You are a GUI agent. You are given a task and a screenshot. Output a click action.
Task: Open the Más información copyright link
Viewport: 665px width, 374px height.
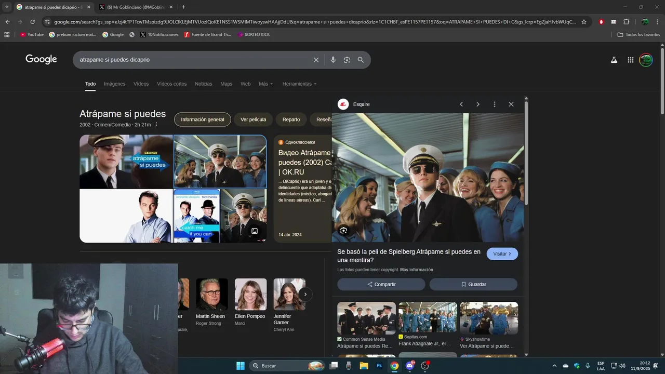tap(417, 270)
